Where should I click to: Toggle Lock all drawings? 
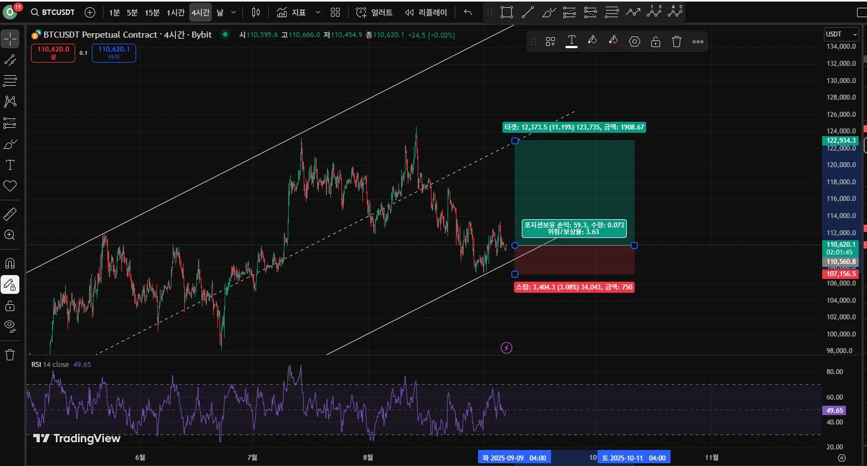pyautogui.click(x=10, y=306)
